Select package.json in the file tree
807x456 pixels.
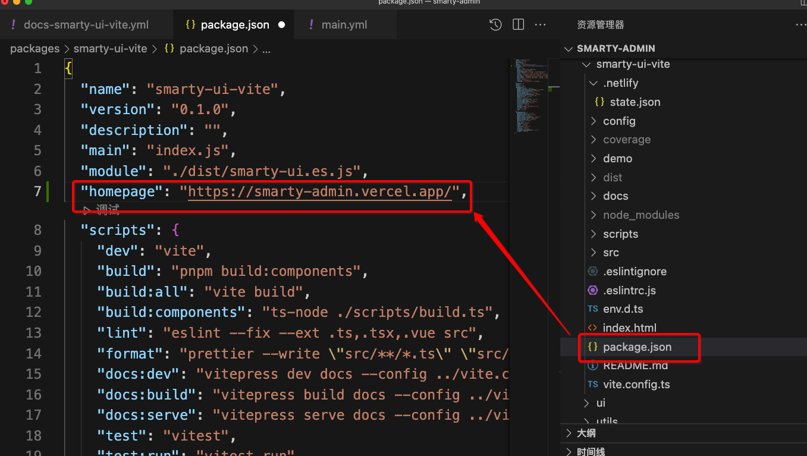(637, 347)
